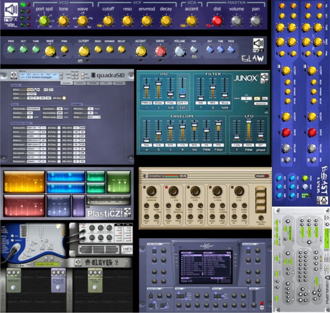Enable Bi-Polar checkbox in the Pulsewidth row
The image size is (330, 313).
coord(59,128)
